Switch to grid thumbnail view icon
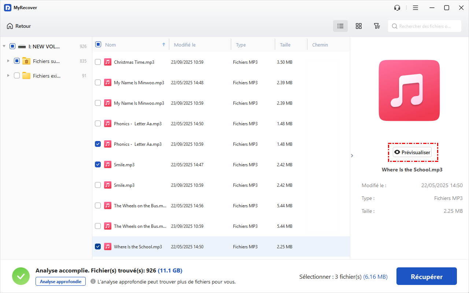 pyautogui.click(x=359, y=26)
